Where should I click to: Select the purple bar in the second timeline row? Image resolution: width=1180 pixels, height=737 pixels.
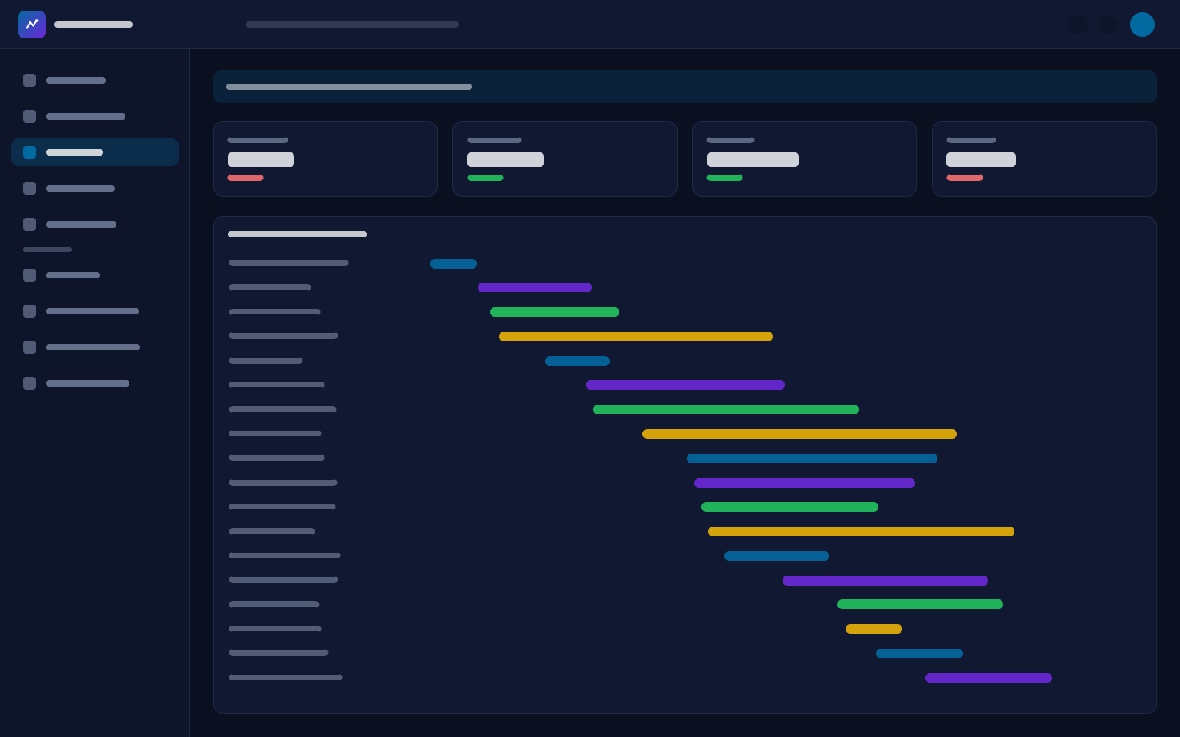point(534,287)
